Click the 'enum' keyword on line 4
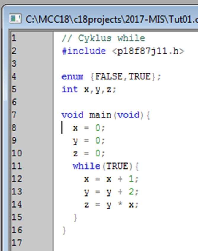Screen dimensions: 198x251 coord(72,77)
